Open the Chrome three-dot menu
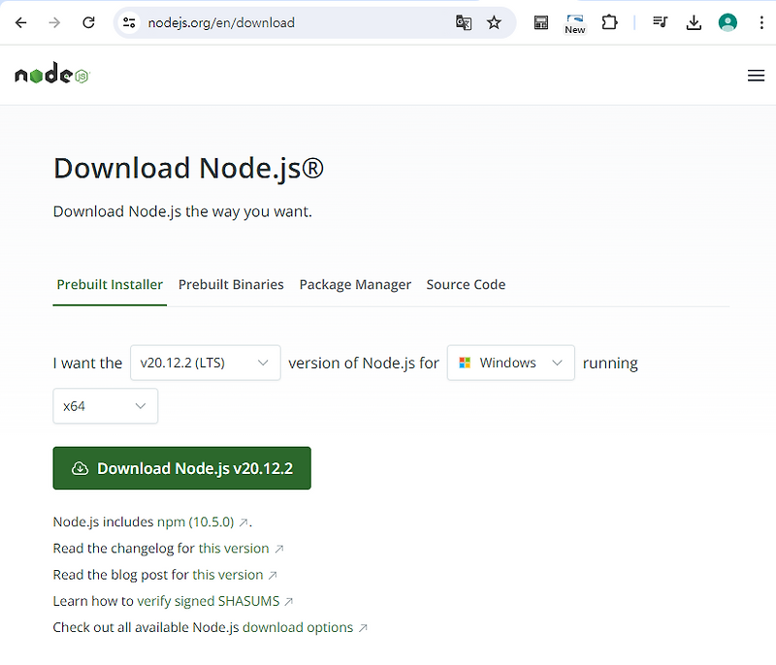 tap(762, 22)
